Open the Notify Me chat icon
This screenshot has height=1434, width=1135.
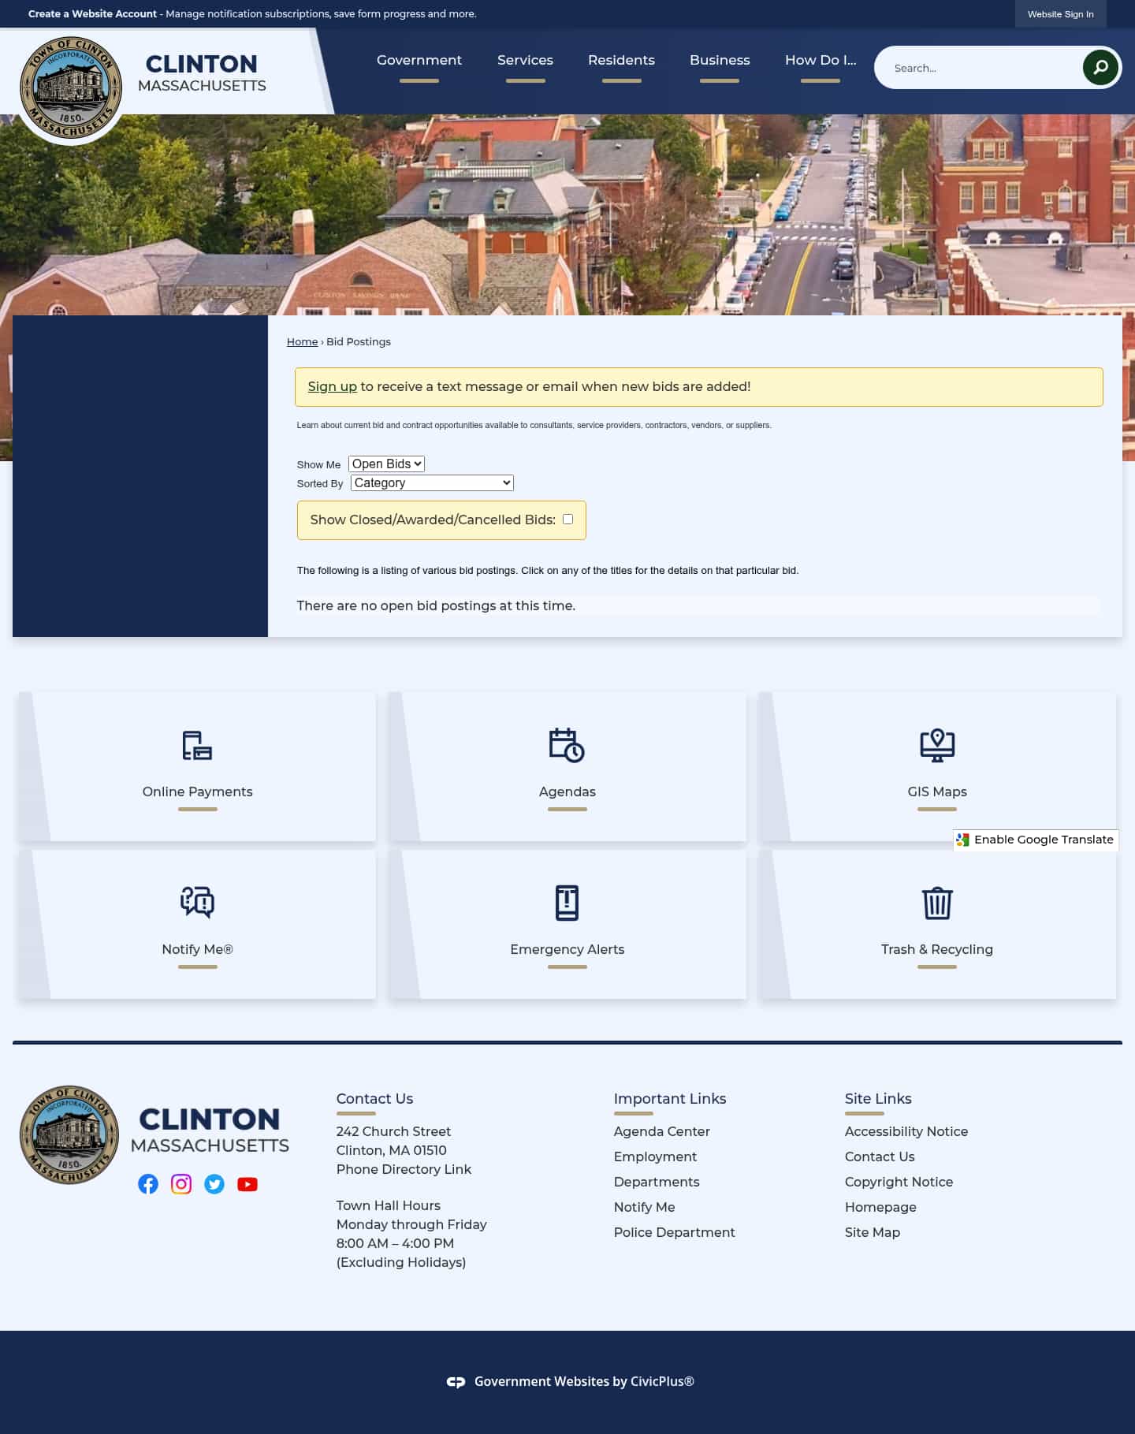point(197,902)
